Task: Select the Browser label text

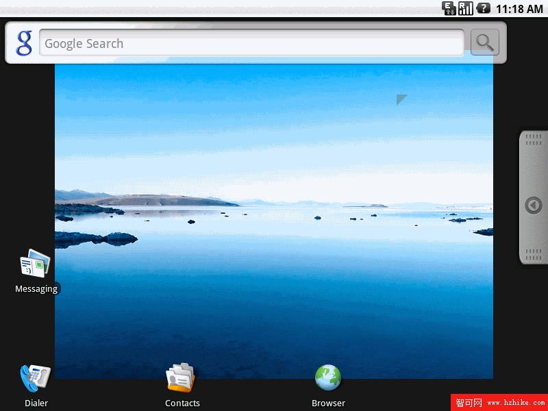Action: pyautogui.click(x=329, y=403)
